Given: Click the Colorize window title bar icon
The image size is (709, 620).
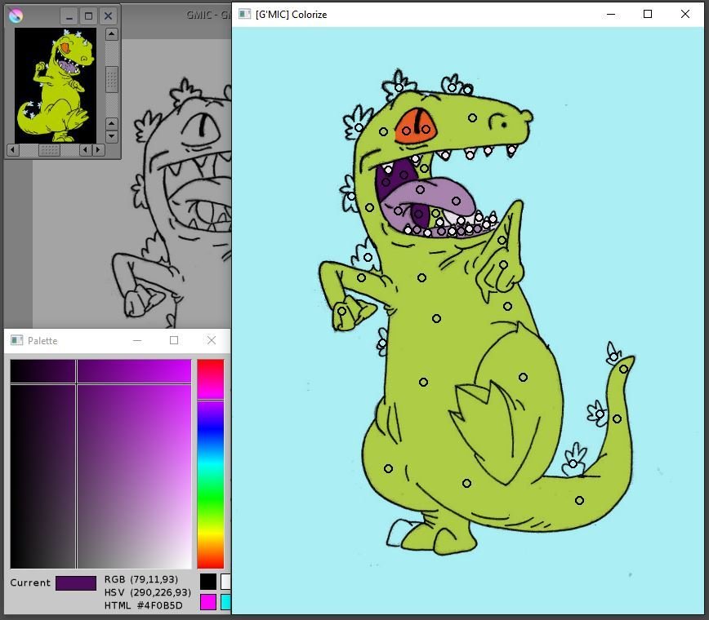Looking at the screenshot, I should point(244,14).
